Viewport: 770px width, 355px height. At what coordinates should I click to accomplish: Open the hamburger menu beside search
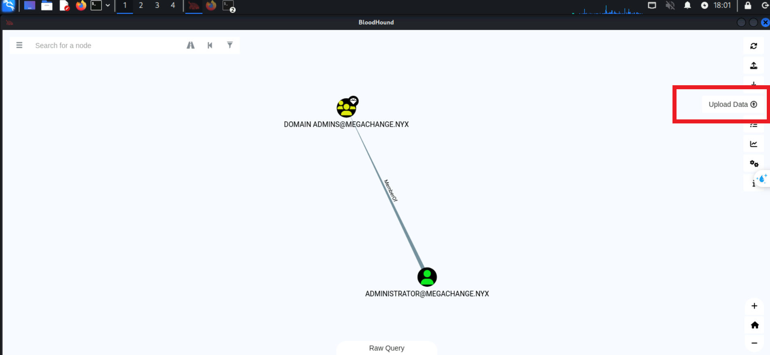tap(19, 45)
